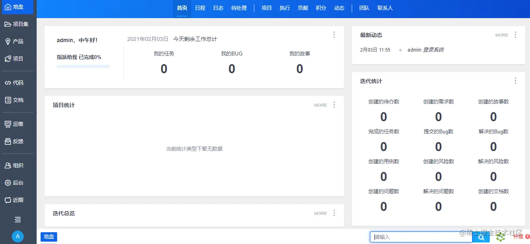530x244 pixels.
Task: Click the admin 登录系统 activity entry
Action: (x=426, y=50)
